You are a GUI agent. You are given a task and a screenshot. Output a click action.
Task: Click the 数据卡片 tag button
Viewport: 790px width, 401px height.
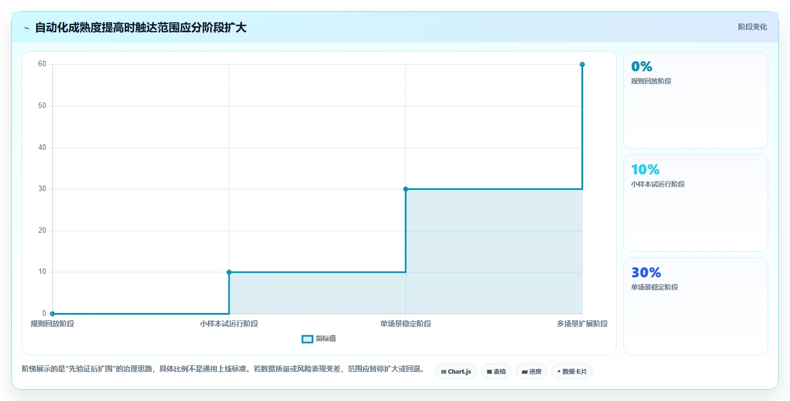(572, 371)
